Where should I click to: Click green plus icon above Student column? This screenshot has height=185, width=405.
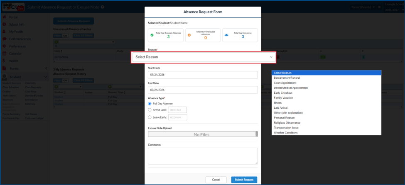56,87
